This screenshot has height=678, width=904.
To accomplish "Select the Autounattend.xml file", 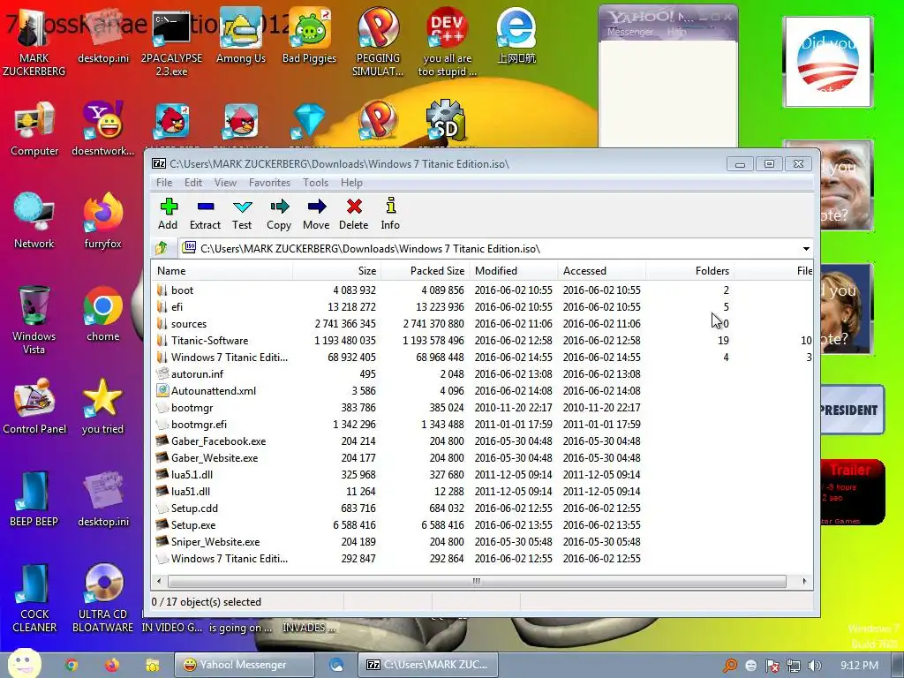I will [482, 391].
